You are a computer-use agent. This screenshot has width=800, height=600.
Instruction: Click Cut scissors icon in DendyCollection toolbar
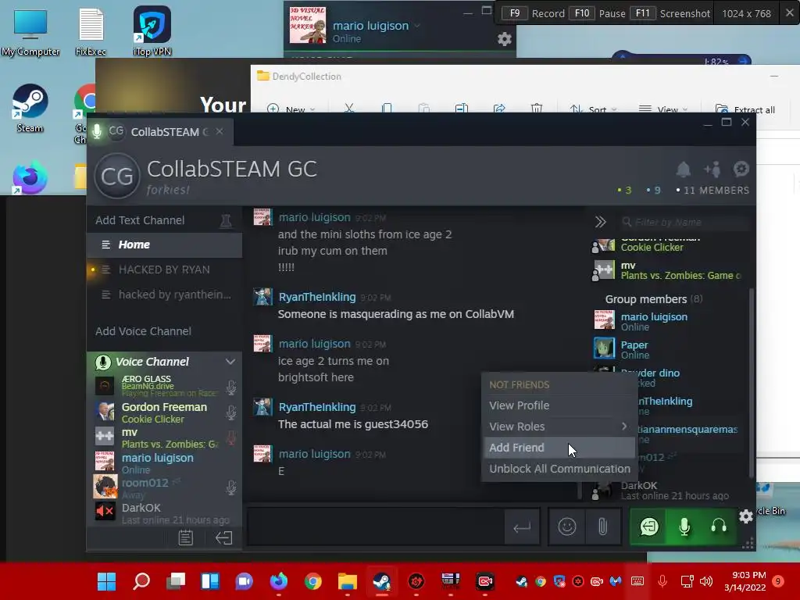(x=349, y=108)
